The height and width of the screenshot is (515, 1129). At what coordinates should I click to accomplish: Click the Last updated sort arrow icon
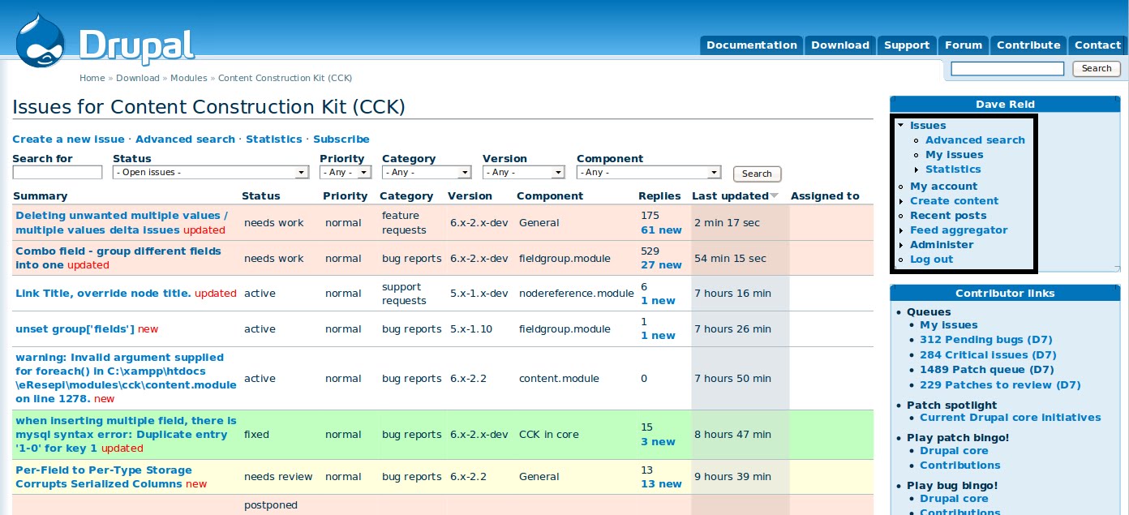pos(775,196)
